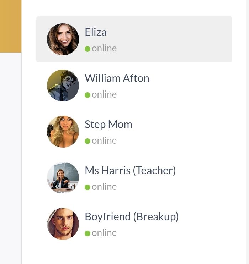Click Ms Harris's green online indicator dot
The width and height of the screenshot is (249, 264).
88,187
